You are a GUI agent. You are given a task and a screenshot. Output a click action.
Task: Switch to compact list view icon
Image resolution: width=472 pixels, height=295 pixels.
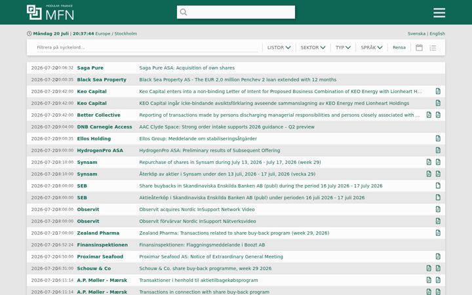point(433,48)
